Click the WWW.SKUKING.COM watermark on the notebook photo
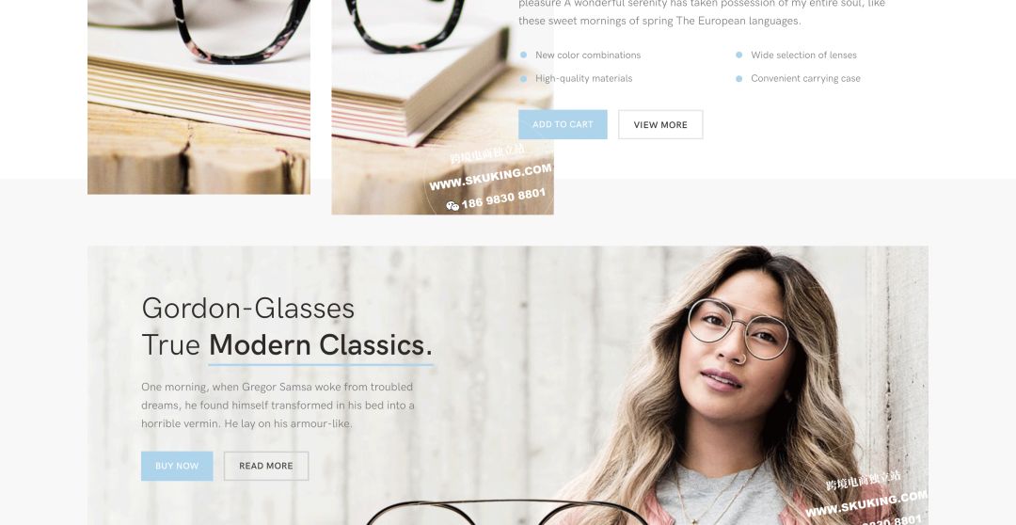Viewport: 1016px width, 525px height. click(x=490, y=177)
